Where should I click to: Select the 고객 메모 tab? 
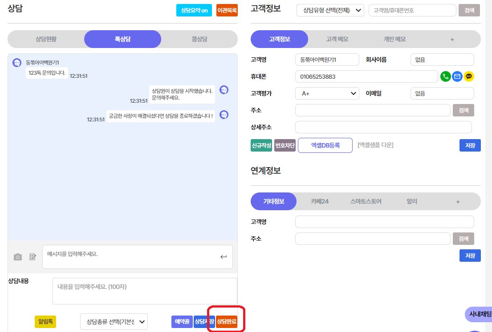pyautogui.click(x=337, y=39)
